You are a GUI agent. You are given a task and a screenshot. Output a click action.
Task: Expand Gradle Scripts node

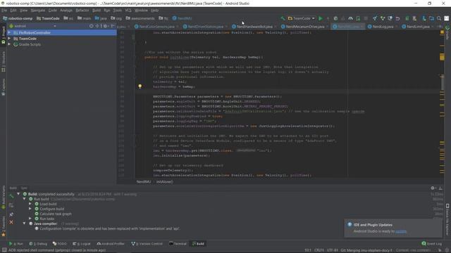9,44
